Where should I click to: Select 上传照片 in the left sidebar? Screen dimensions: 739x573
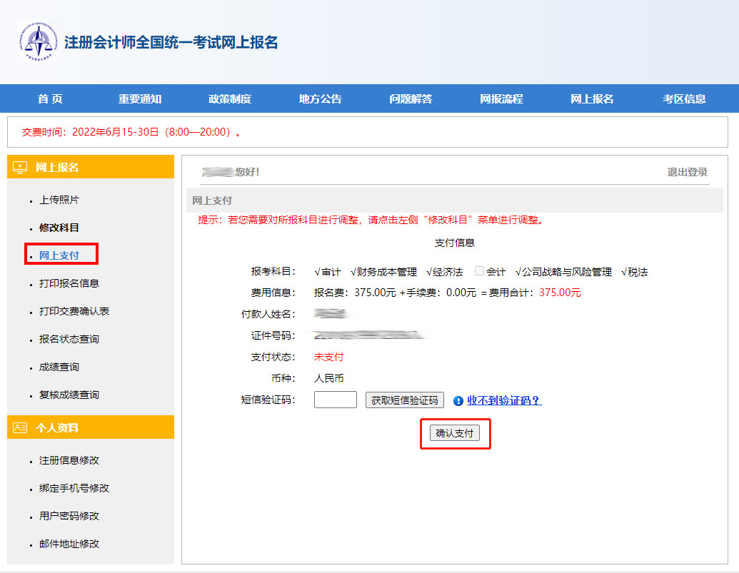tap(59, 200)
